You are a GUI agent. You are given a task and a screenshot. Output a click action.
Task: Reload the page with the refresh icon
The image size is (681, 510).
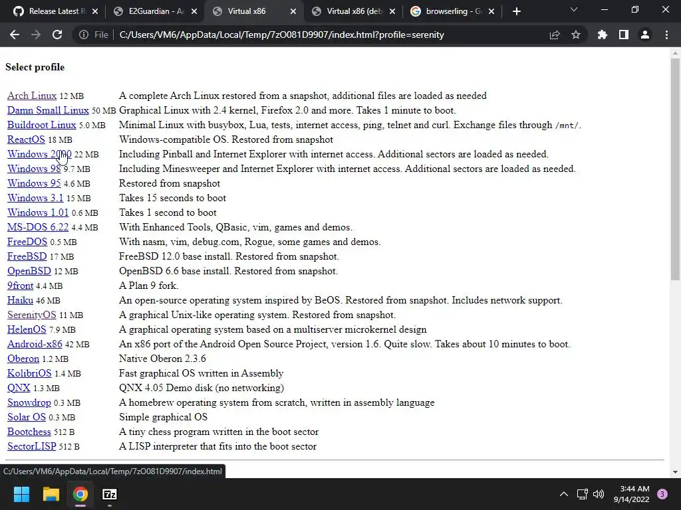pos(57,35)
